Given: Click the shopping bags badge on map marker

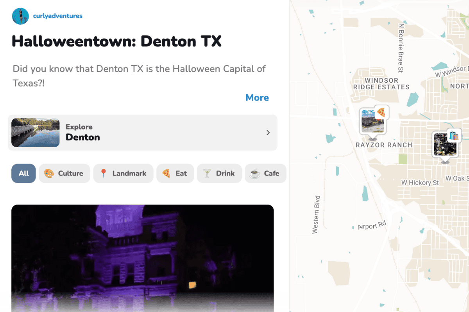Looking at the screenshot, I should [x=453, y=136].
